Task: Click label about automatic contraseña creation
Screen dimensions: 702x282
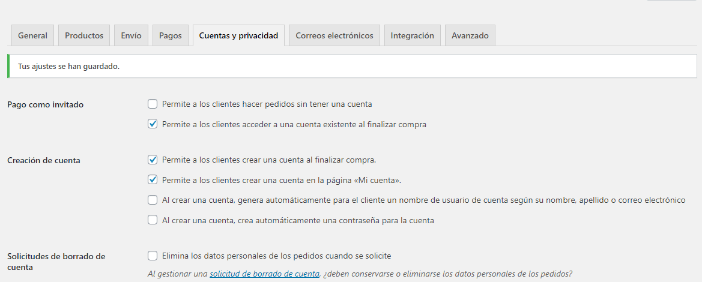Action: [298, 220]
